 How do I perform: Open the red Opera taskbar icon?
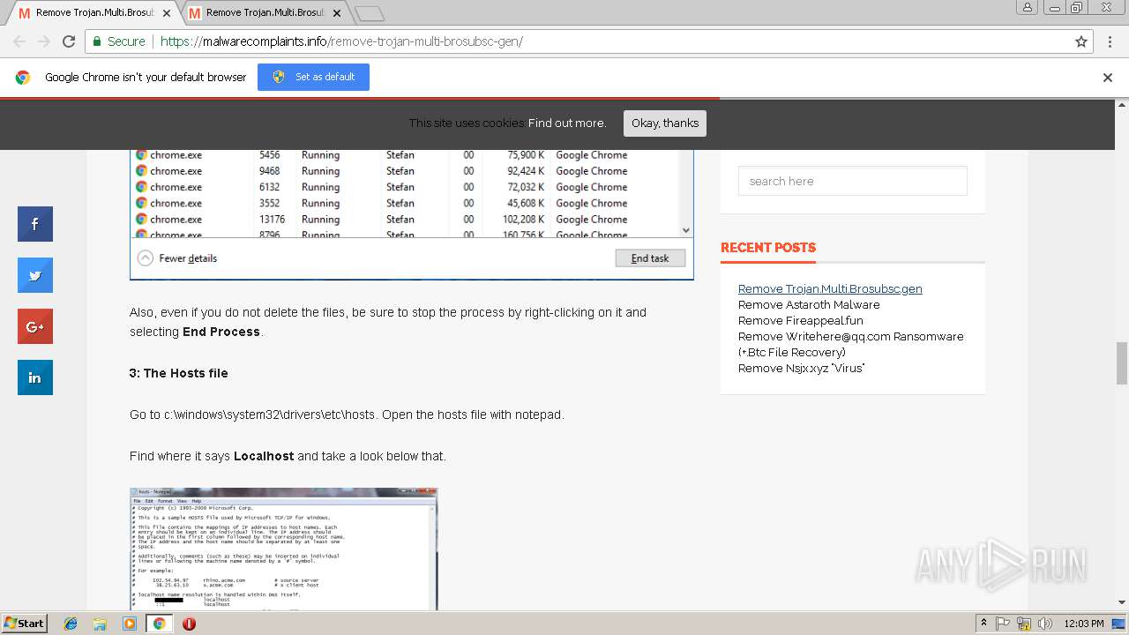[x=189, y=624]
